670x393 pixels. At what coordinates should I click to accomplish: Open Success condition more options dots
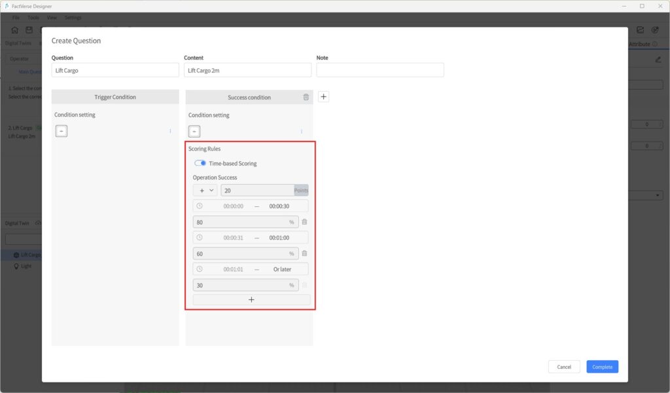coord(302,132)
